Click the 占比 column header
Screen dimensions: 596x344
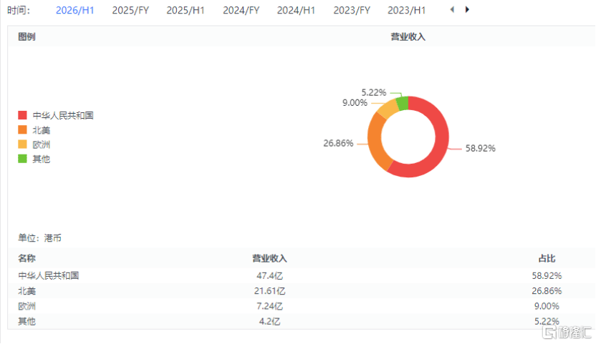(547, 258)
